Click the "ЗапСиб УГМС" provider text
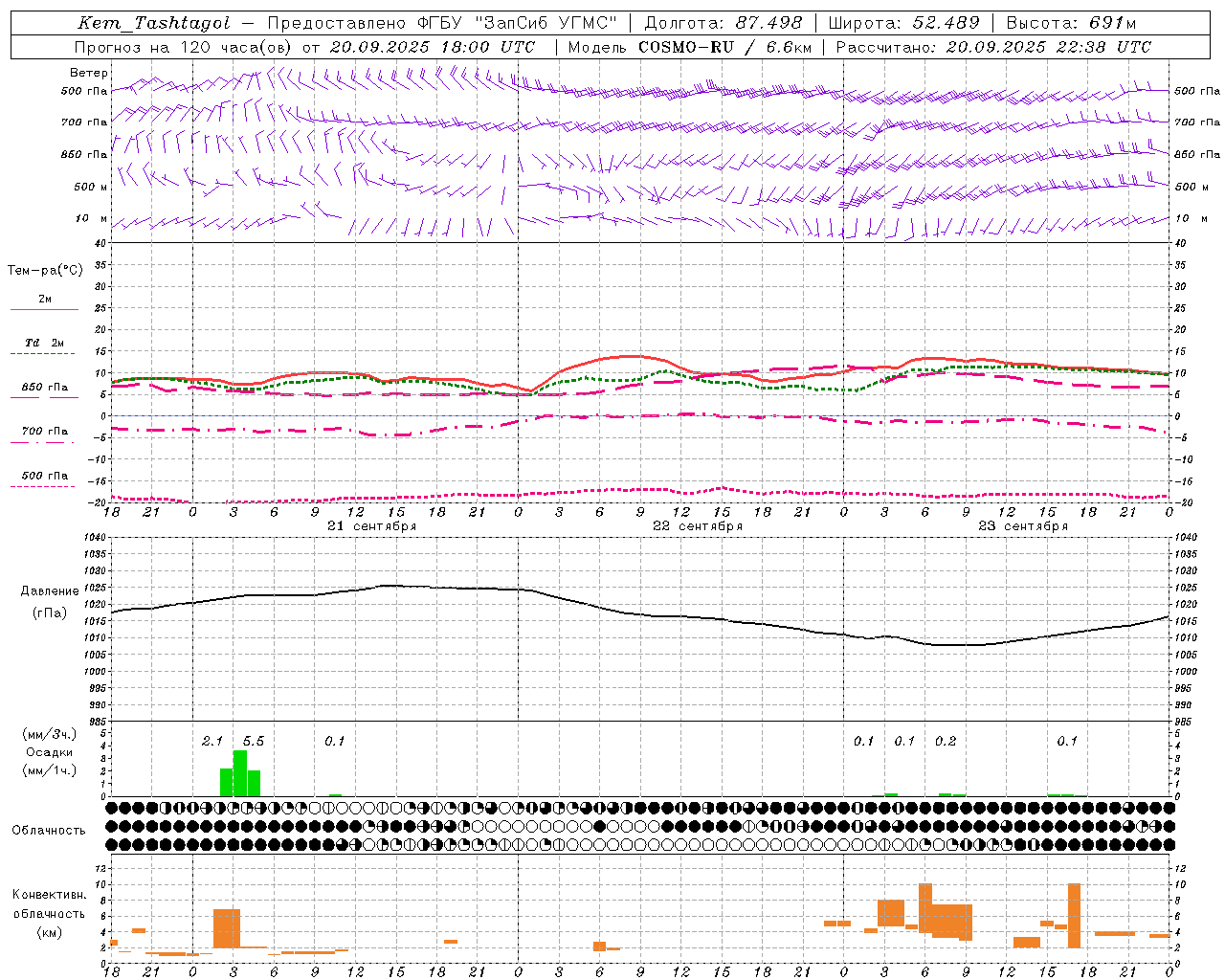The image size is (1225, 980). (x=546, y=23)
